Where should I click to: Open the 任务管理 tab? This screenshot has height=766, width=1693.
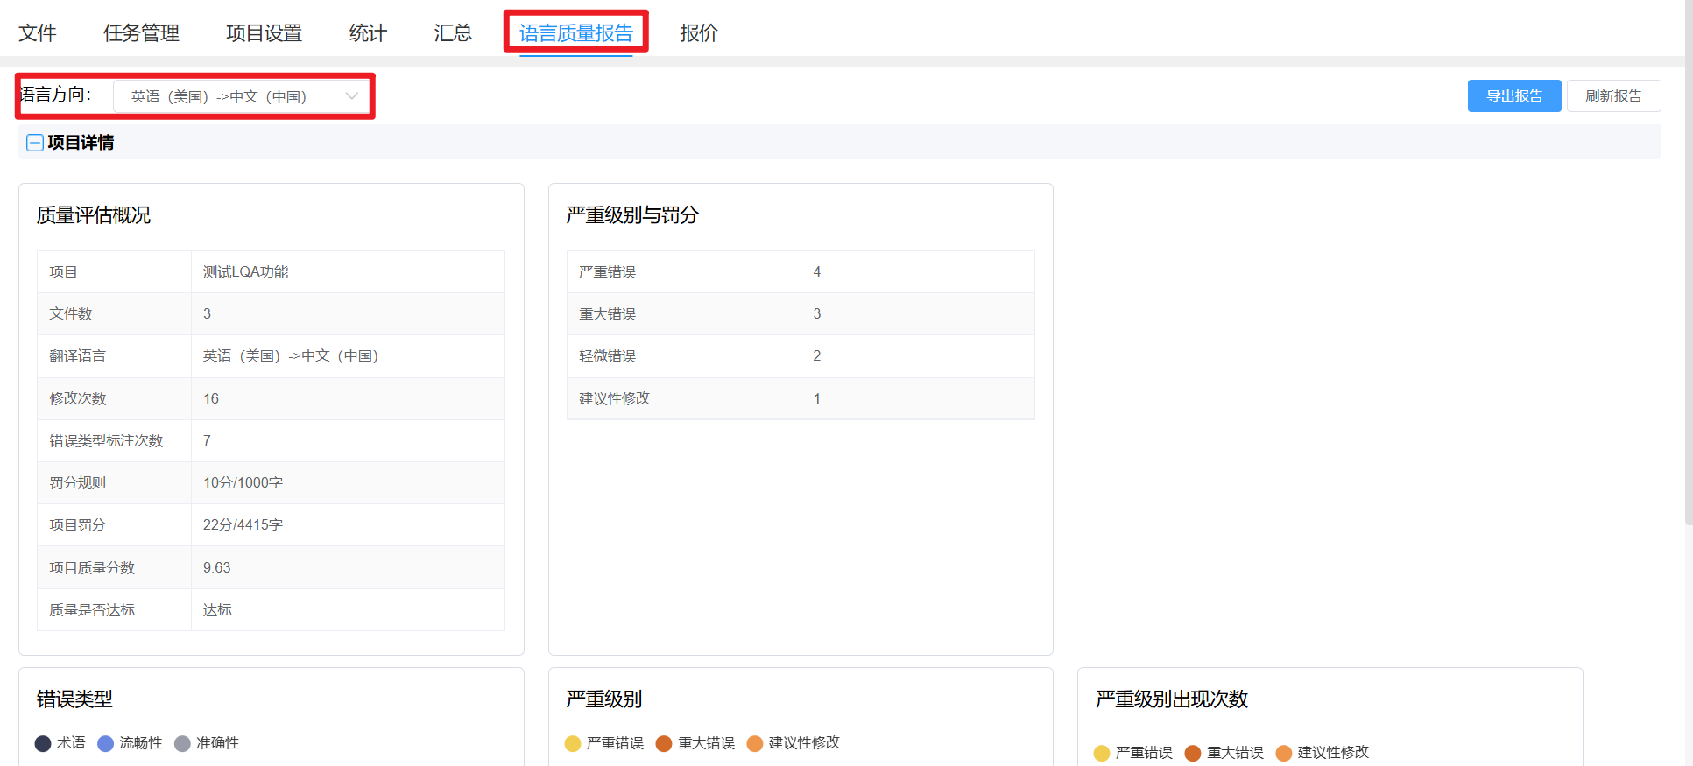pos(141,33)
